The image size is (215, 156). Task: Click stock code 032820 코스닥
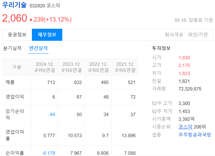tap(45, 6)
